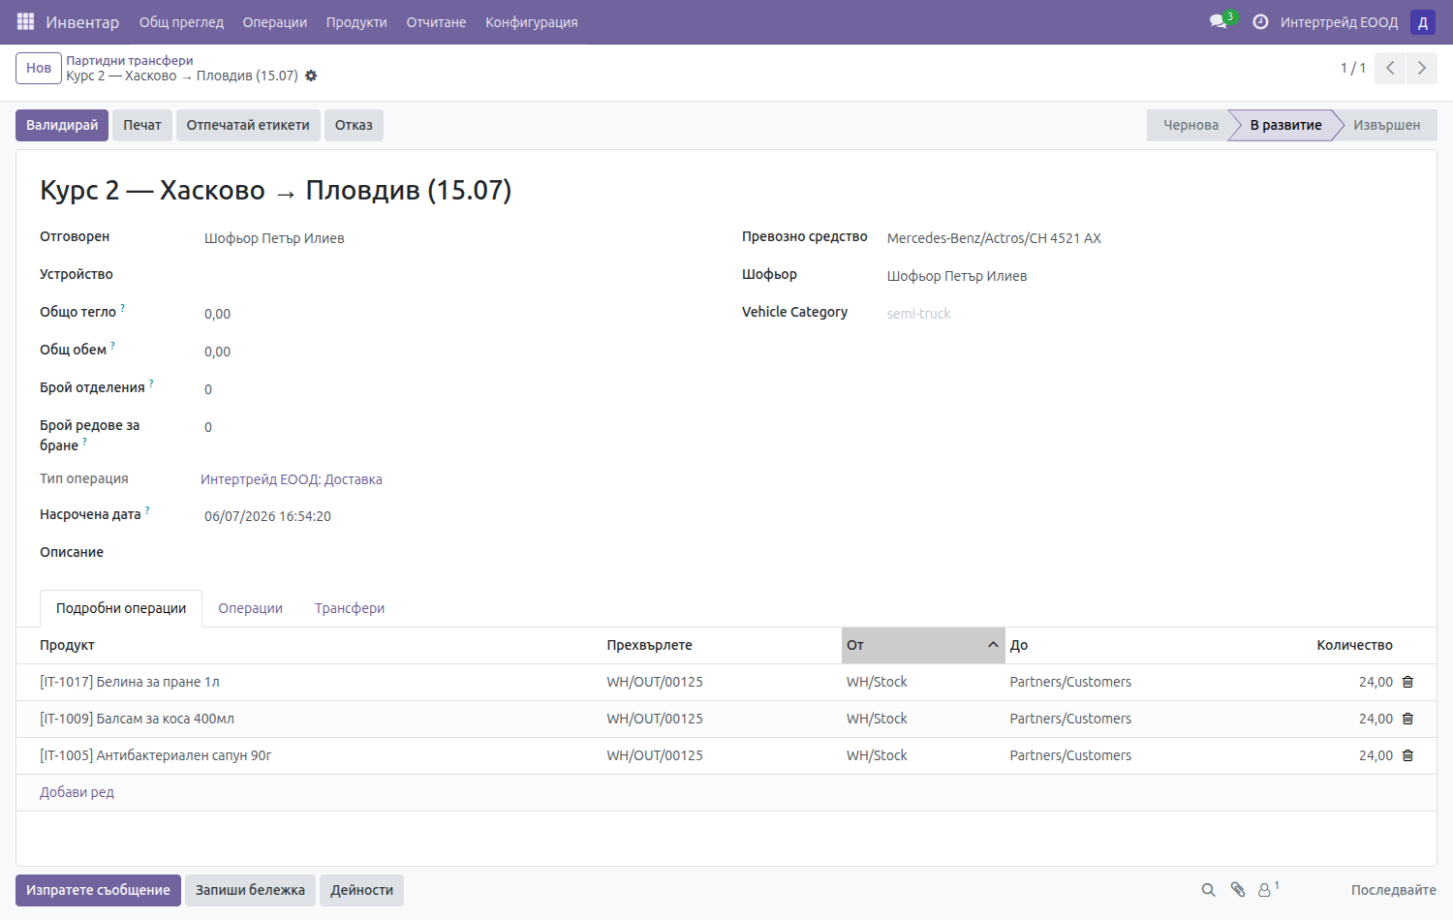This screenshot has height=920, width=1453.
Task: Open the Общ преглед menu
Action: (181, 22)
